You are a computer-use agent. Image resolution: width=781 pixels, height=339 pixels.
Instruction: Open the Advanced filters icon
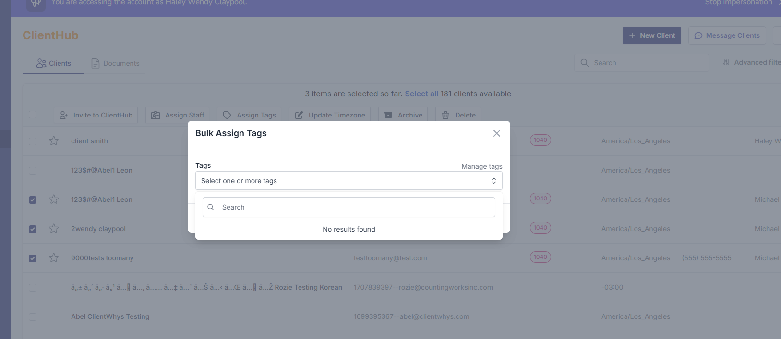726,63
